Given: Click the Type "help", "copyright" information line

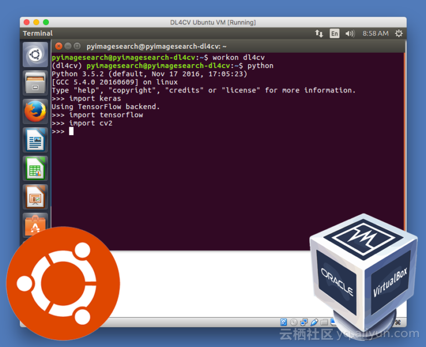Looking at the screenshot, I should coord(204,90).
